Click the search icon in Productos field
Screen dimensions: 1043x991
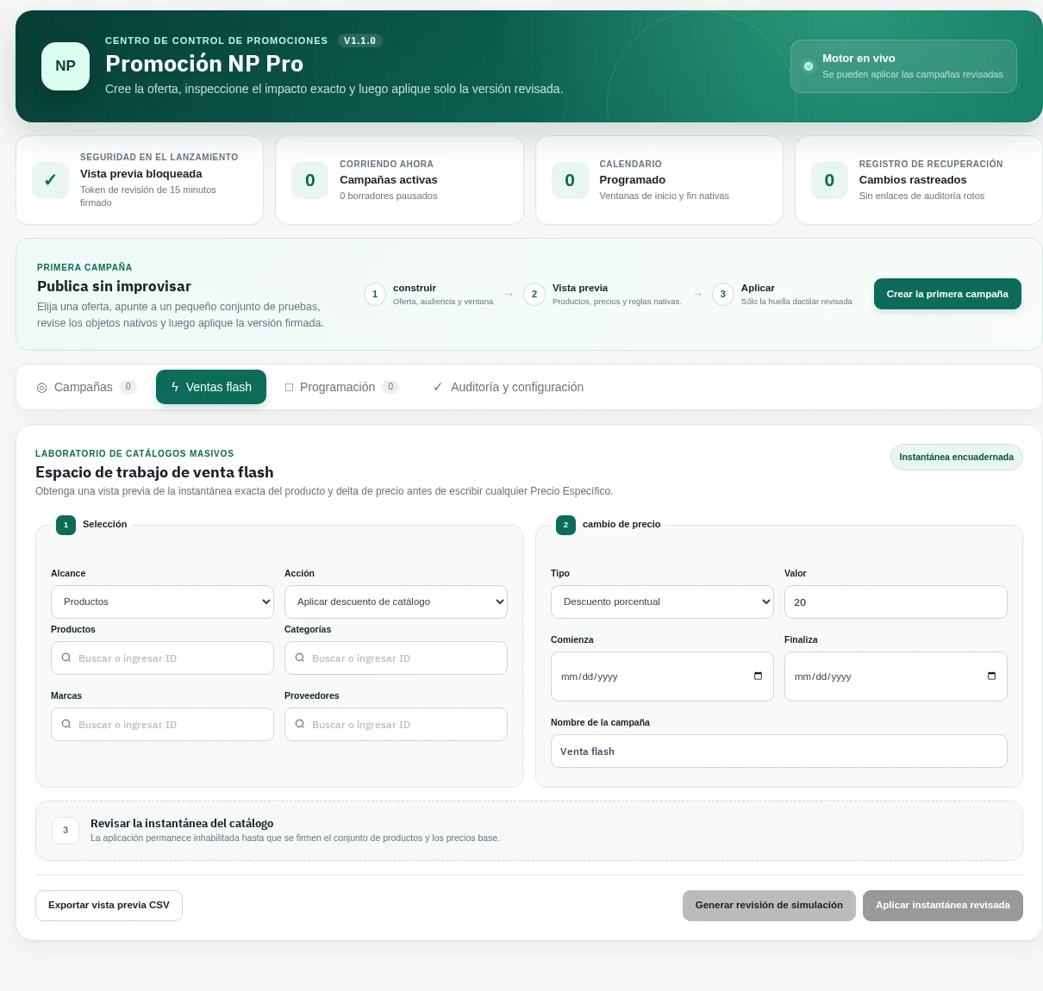coord(66,658)
